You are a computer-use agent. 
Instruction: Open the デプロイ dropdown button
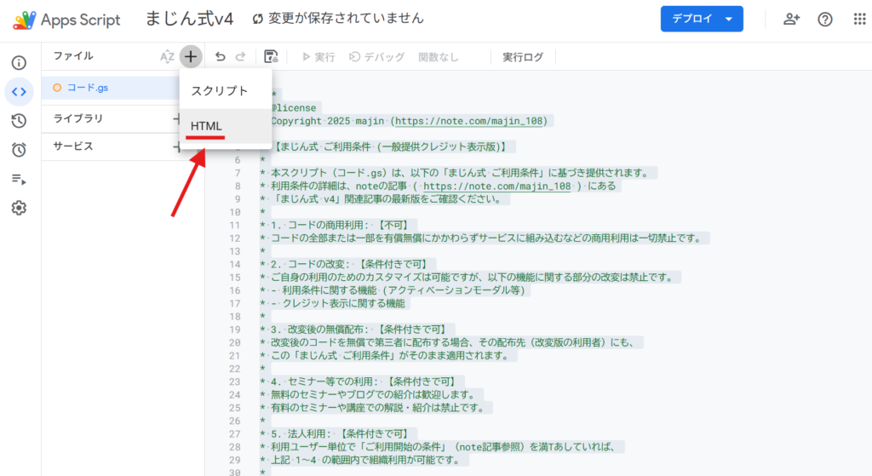[701, 19]
